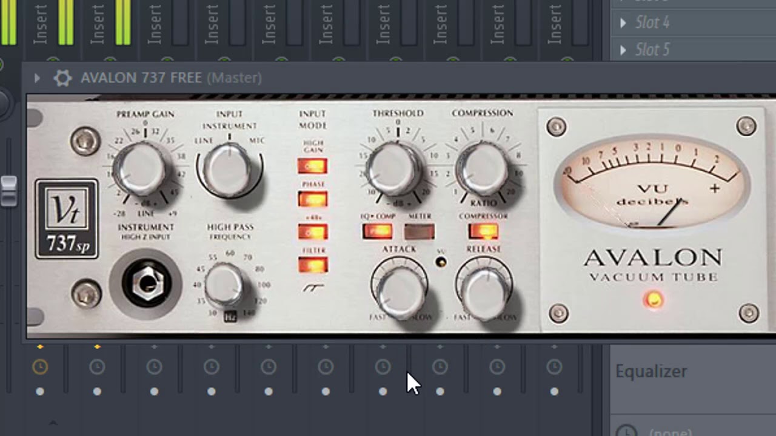776x436 pixels.
Task: Open plugin options gear icon
Action: [62, 78]
